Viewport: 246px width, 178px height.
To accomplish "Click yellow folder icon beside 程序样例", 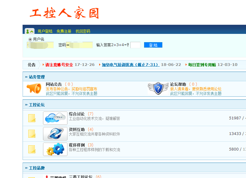I will pos(32,149).
